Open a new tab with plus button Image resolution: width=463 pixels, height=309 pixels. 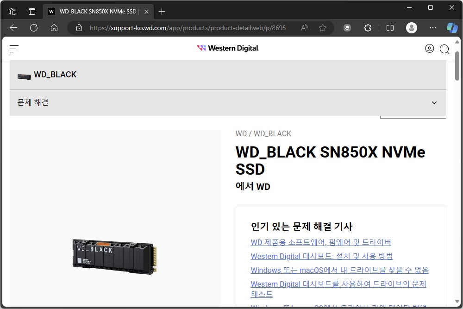162,12
